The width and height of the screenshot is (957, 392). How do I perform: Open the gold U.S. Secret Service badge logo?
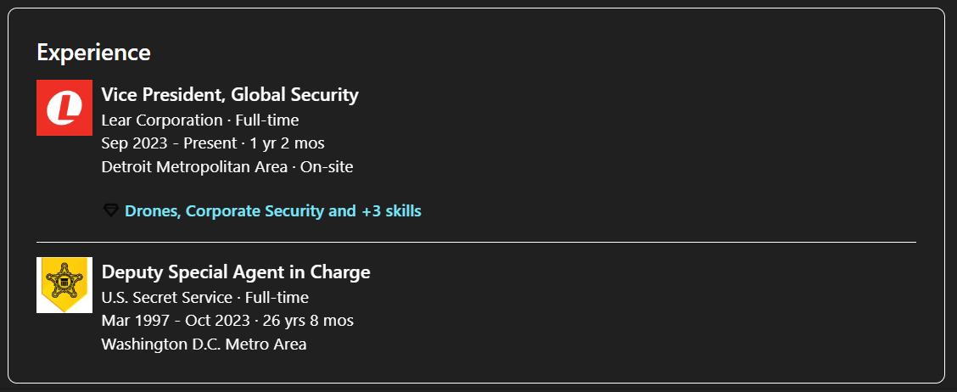pyautogui.click(x=64, y=284)
